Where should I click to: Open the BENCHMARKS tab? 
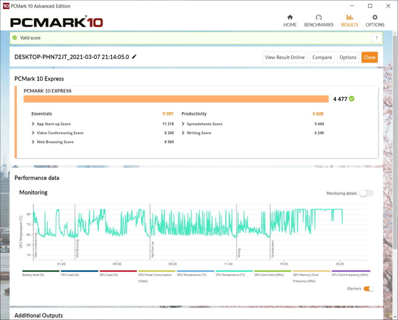(319, 21)
